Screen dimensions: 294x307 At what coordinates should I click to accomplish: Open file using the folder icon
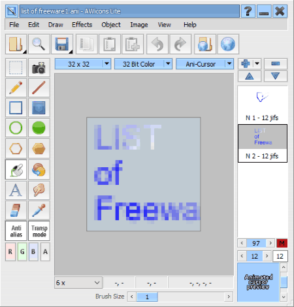pyautogui.click(x=16, y=44)
